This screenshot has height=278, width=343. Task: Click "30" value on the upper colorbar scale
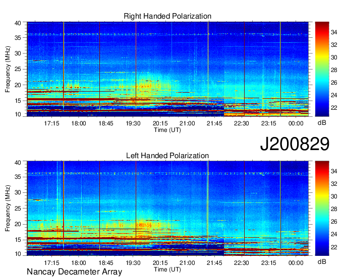pyautogui.click(x=334, y=57)
